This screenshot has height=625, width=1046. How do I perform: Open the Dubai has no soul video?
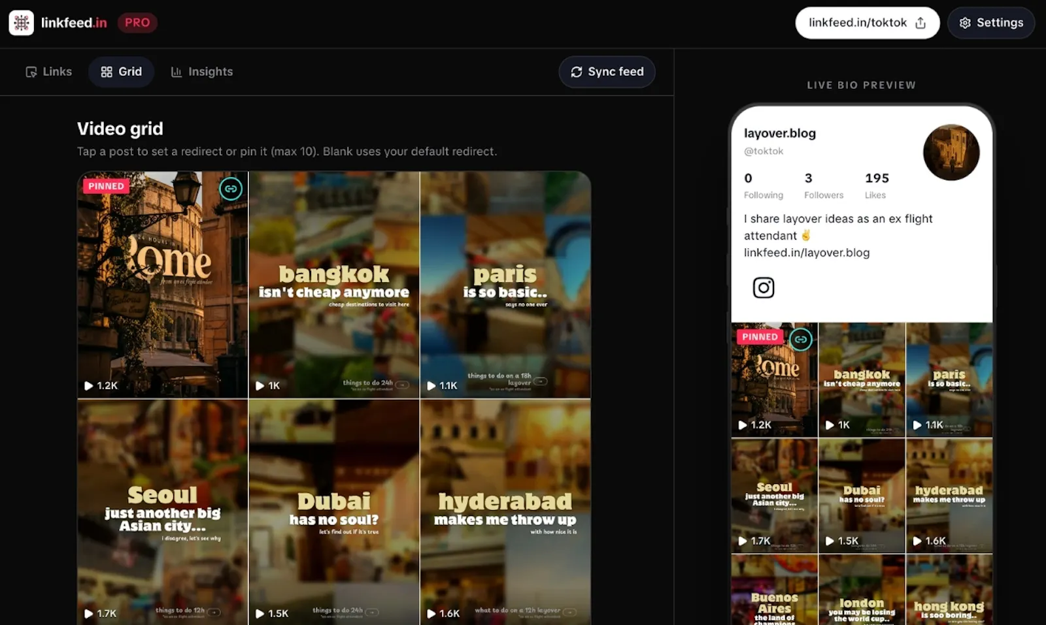click(x=334, y=512)
